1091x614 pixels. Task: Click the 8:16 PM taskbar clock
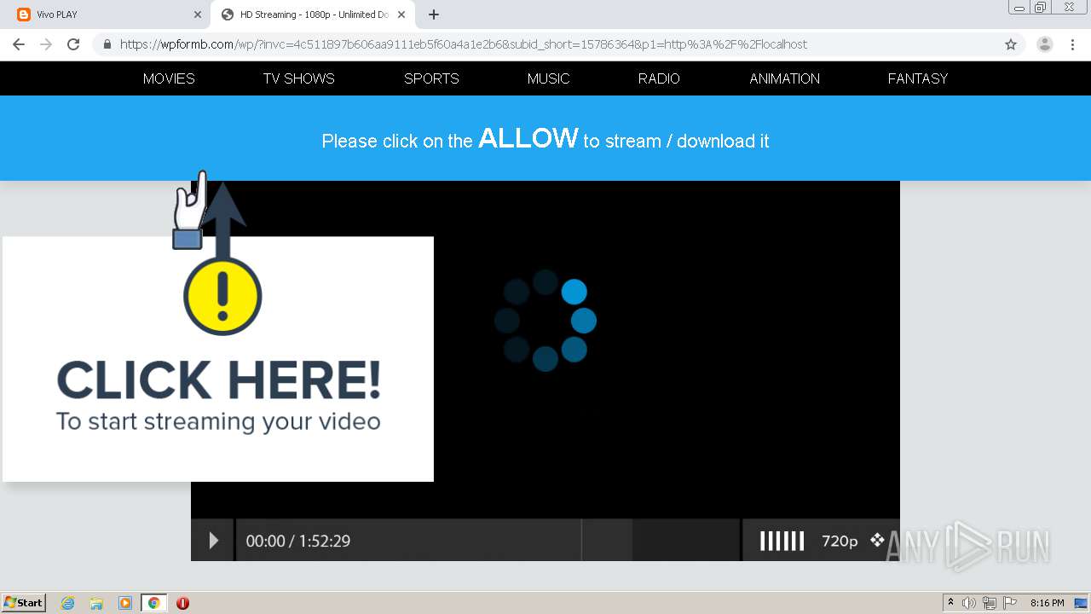click(1047, 603)
